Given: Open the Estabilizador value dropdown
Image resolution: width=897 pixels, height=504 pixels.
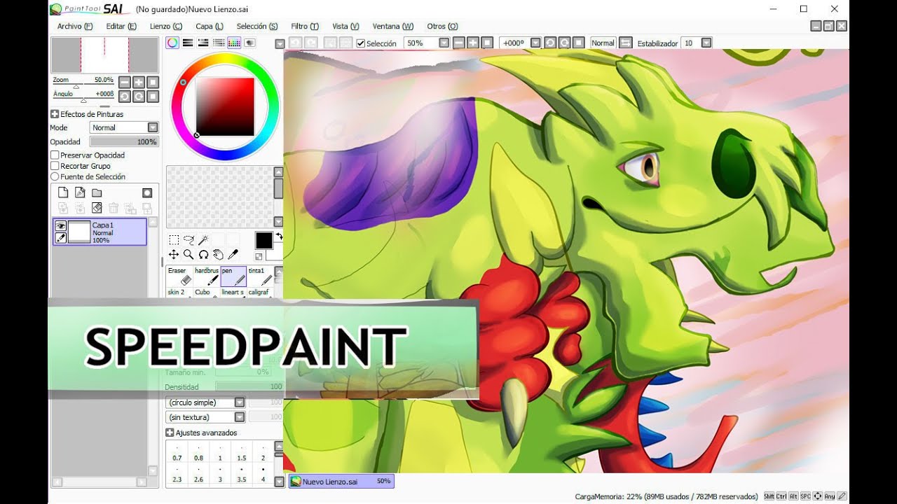Looking at the screenshot, I should [x=706, y=43].
